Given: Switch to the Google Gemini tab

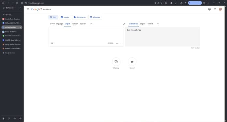Looking at the screenshot, I should [x=12, y=53].
